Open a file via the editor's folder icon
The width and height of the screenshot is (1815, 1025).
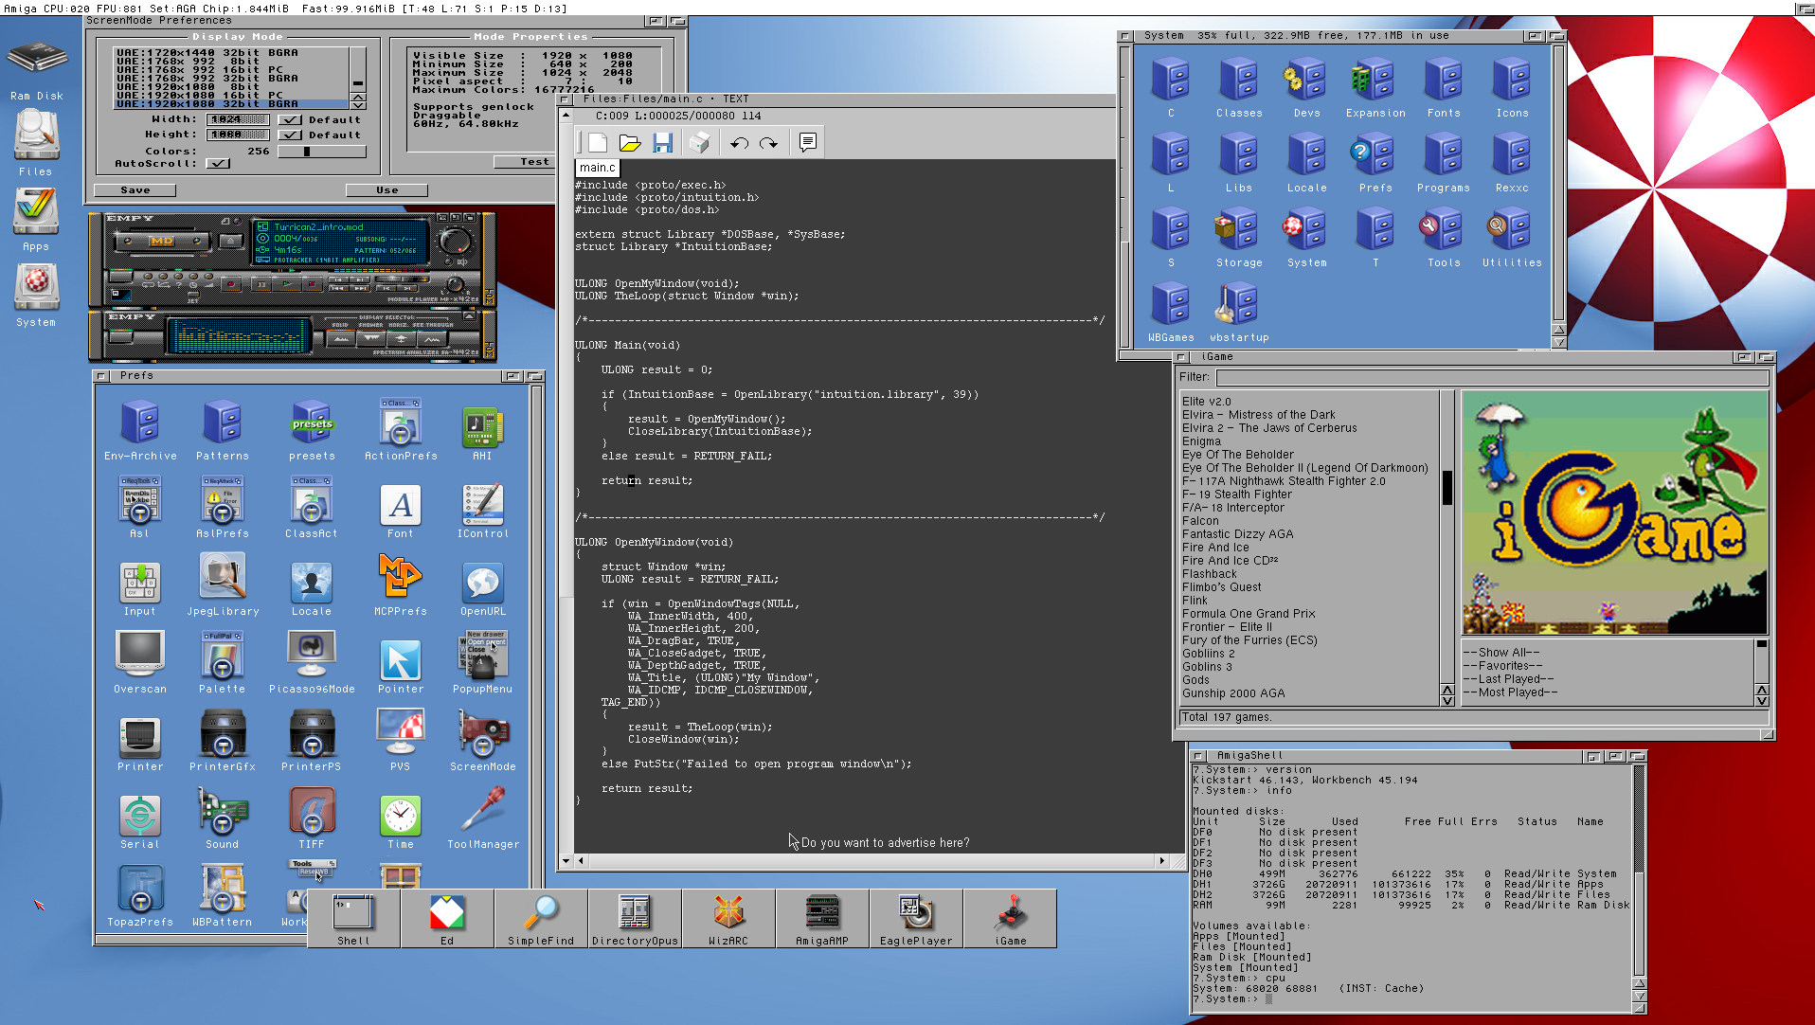[630, 142]
